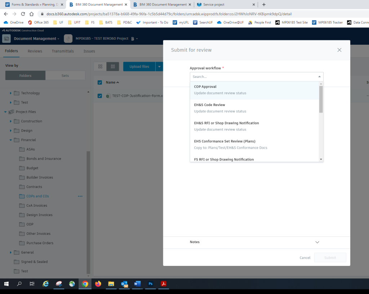Expand the Notes section chevron
The image size is (369, 294).
317,242
